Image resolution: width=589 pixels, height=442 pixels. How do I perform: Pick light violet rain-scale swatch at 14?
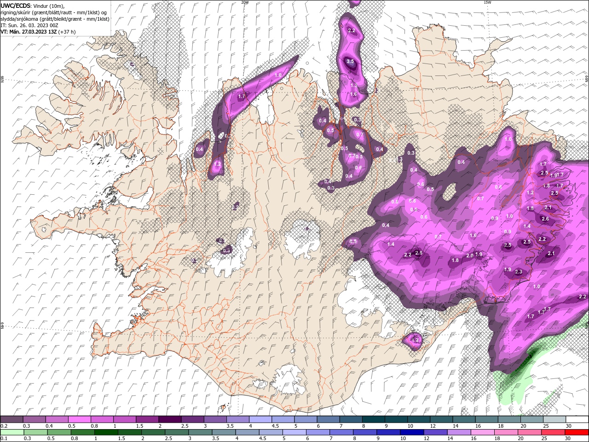pos(458,432)
